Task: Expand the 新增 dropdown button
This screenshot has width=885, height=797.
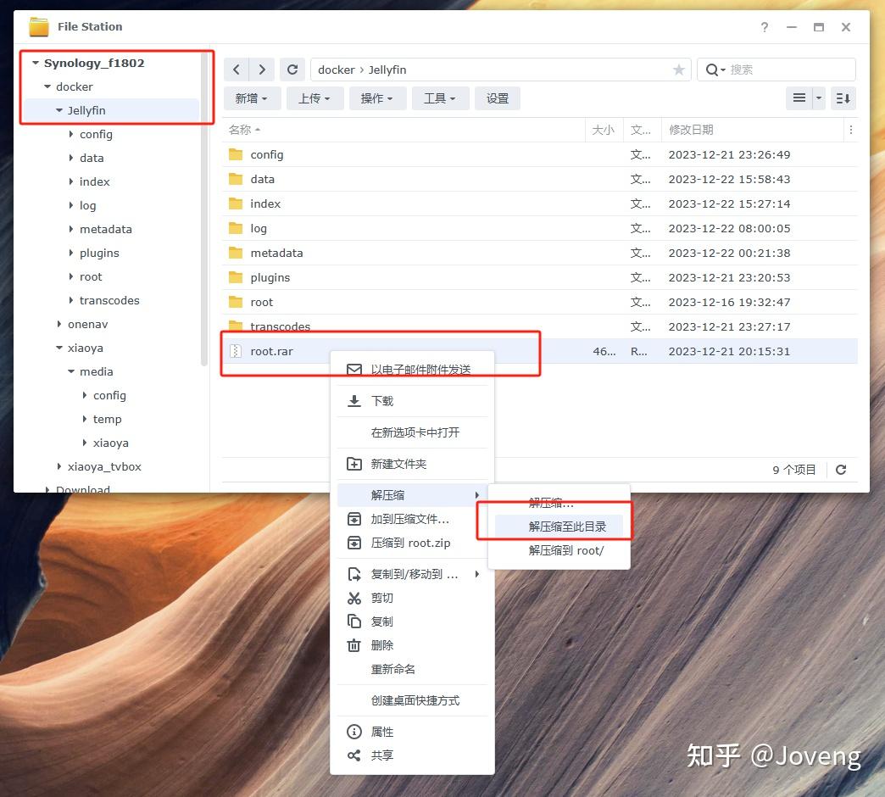Action: (251, 98)
